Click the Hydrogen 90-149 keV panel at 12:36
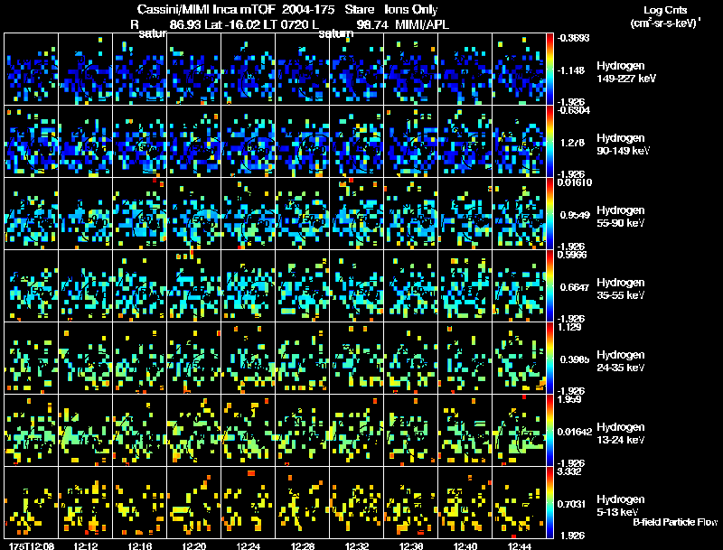Screen dimensions: 723x550 (x=411, y=142)
